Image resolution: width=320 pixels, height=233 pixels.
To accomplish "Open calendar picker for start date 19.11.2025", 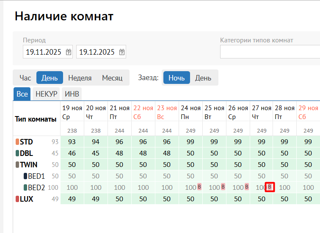I will [x=69, y=52].
